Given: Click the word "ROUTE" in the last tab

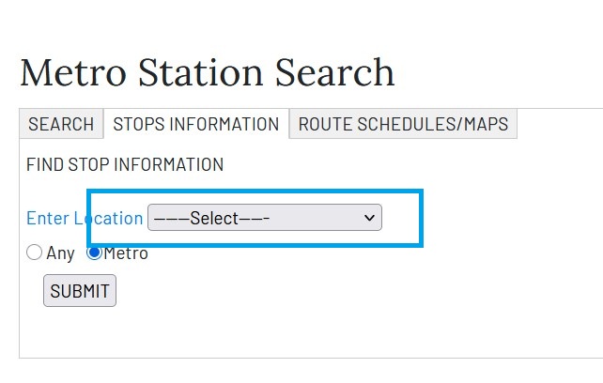Looking at the screenshot, I should (325, 124).
